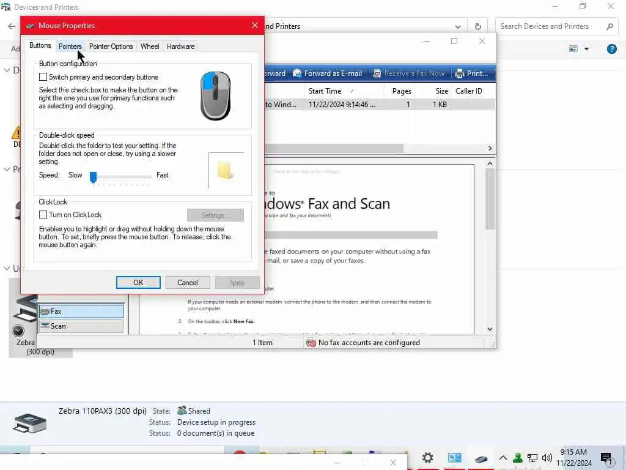
Task: Click the Change your view icon
Action: coord(573,49)
